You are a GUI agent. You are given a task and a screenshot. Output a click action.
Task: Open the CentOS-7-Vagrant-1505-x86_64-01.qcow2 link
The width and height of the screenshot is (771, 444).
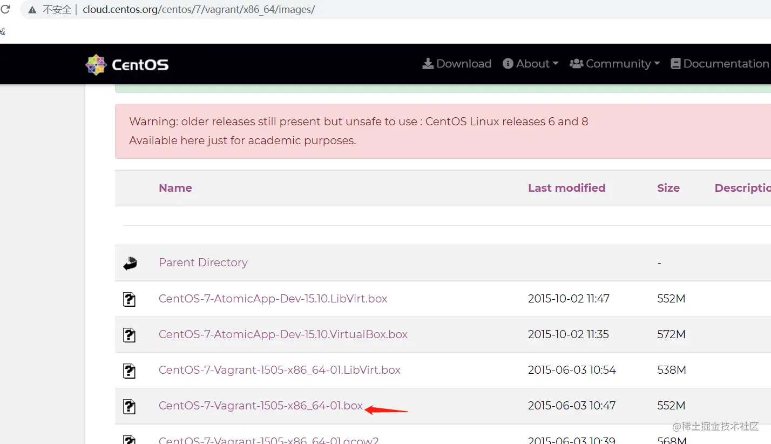pos(268,440)
